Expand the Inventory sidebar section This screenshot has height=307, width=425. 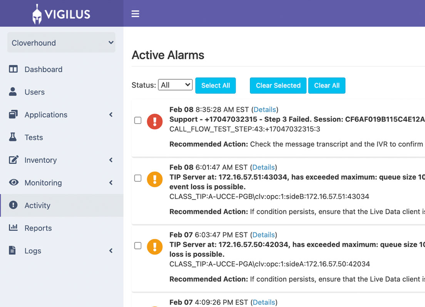(111, 160)
